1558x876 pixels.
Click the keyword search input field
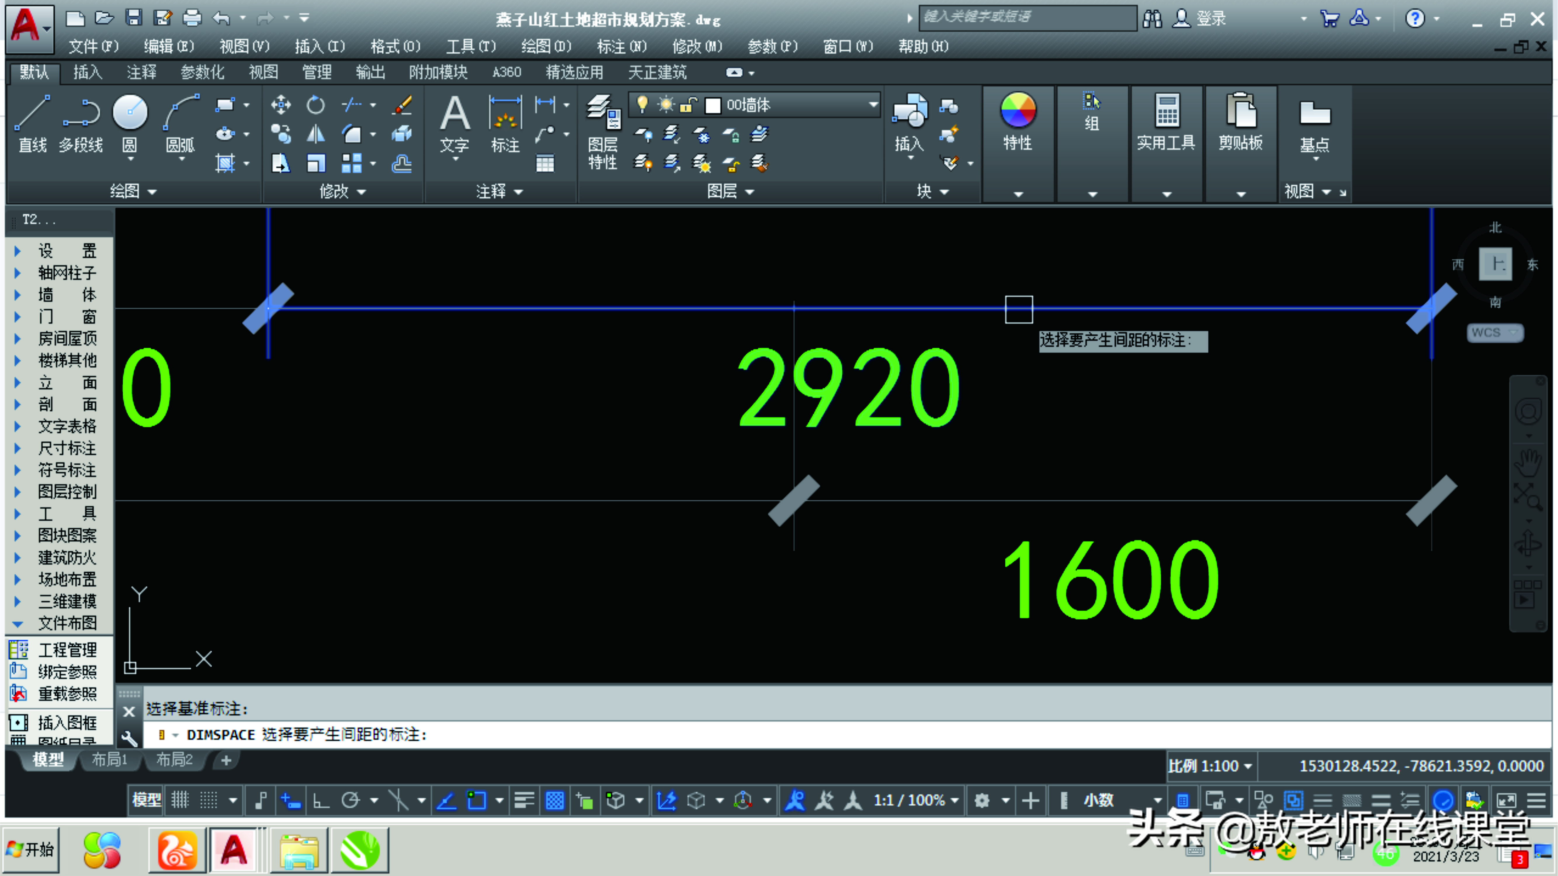pyautogui.click(x=1027, y=18)
